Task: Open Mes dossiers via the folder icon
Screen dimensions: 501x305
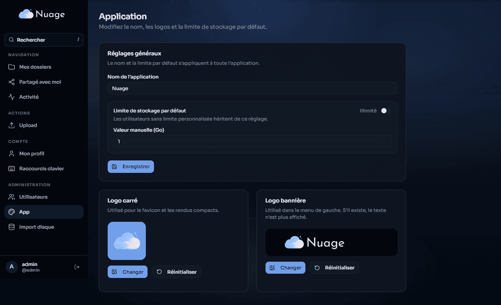Action: 11,67
